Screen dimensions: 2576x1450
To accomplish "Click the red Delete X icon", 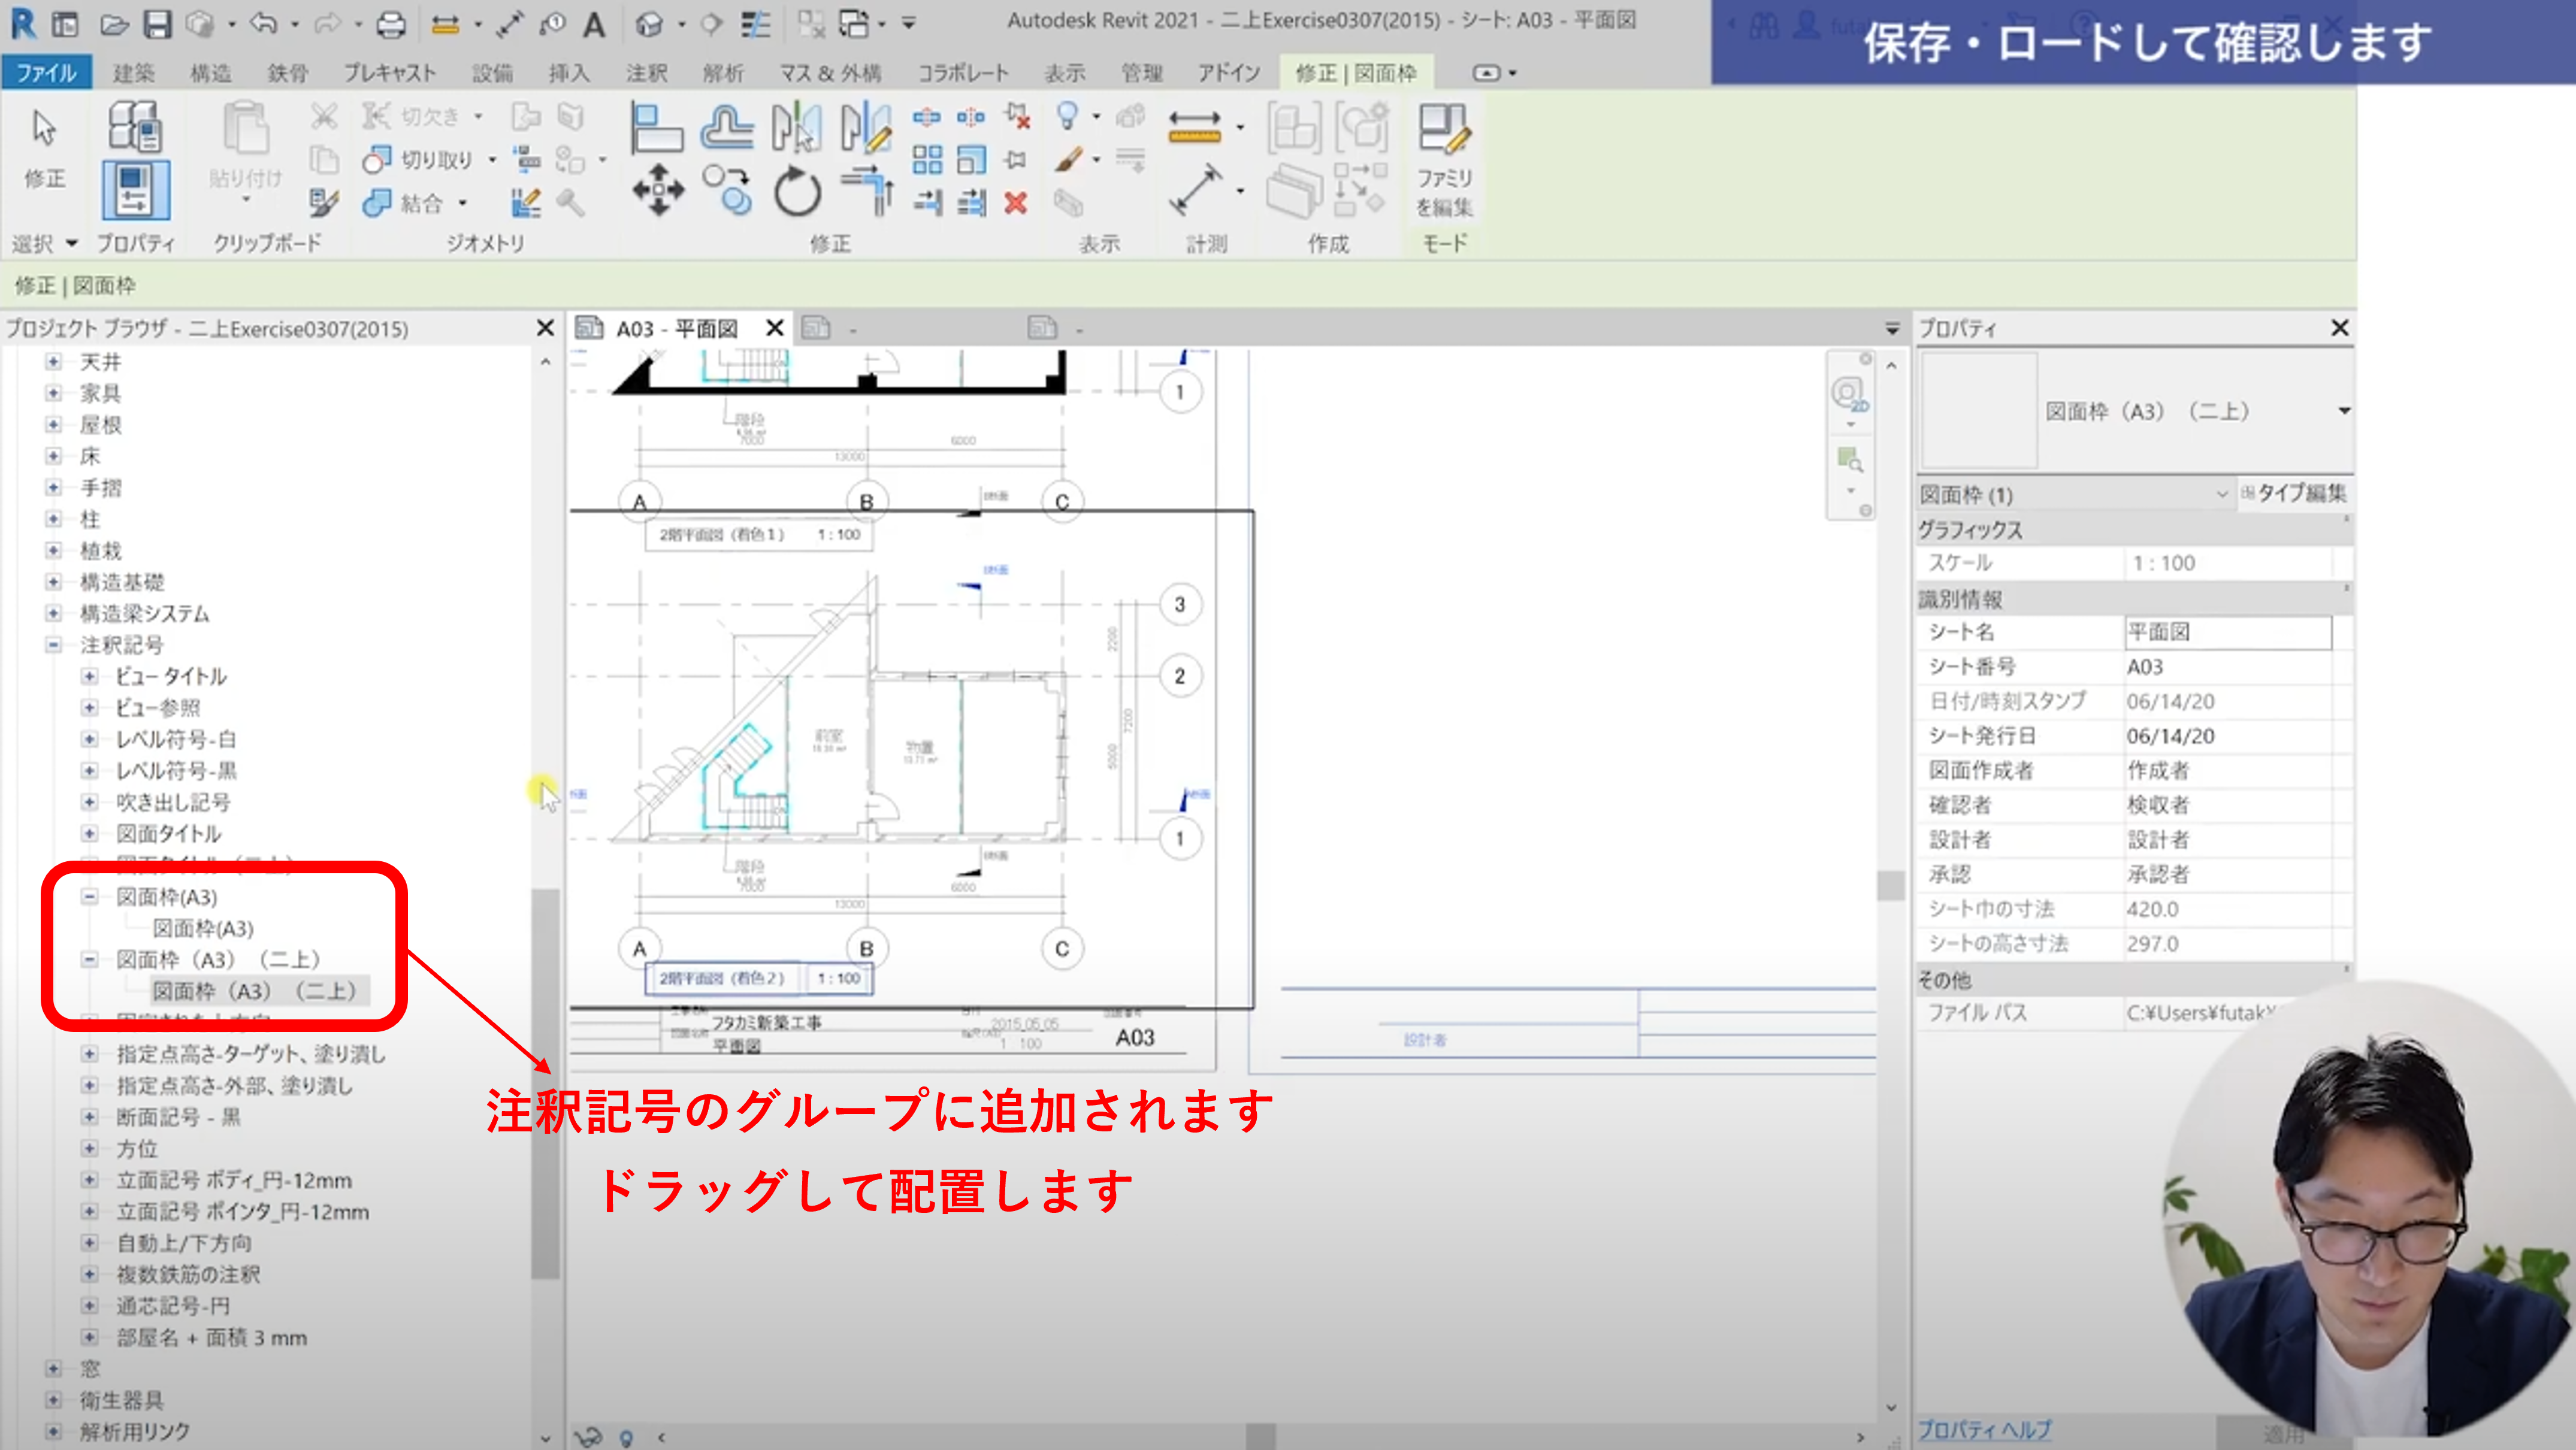I will (1016, 204).
